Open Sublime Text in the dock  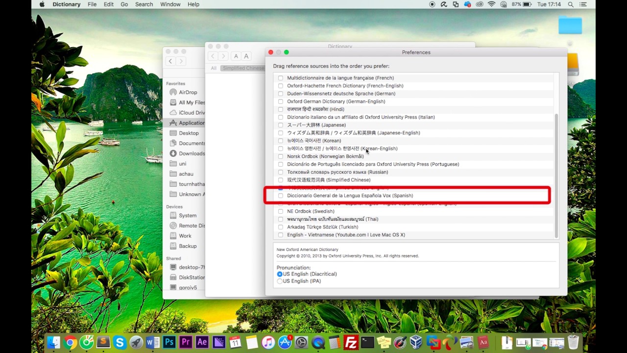coord(103,342)
